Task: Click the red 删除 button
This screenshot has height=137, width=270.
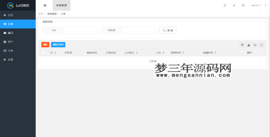Action: (x=45, y=45)
